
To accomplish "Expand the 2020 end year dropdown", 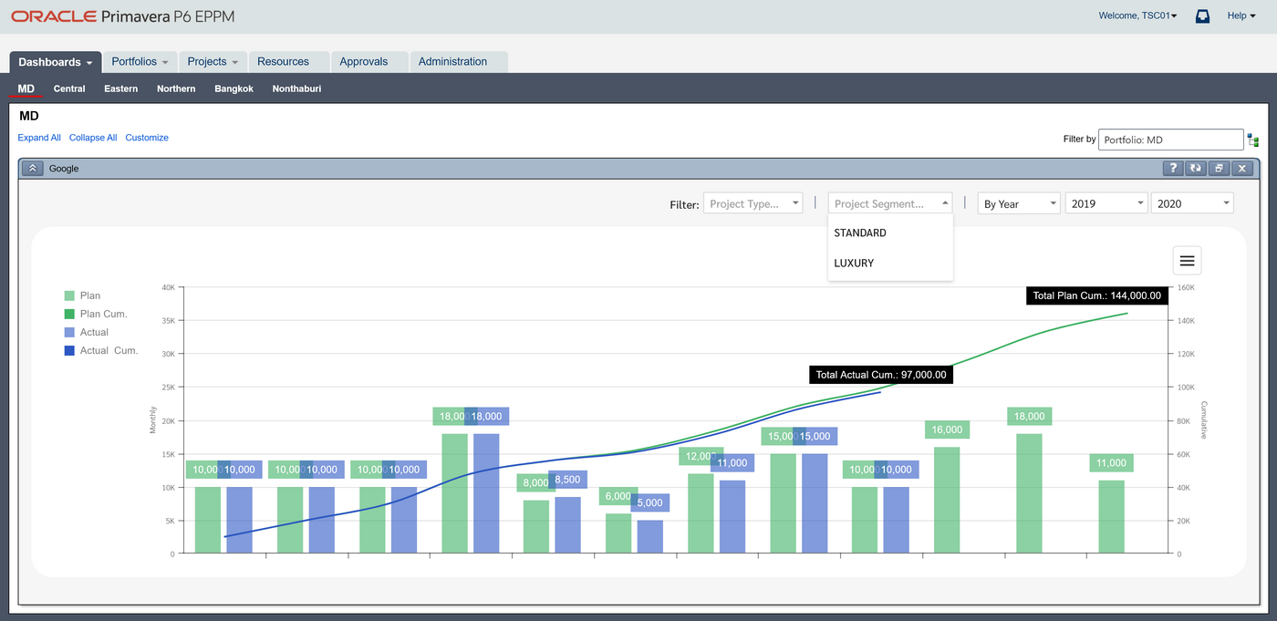I will pyautogui.click(x=1192, y=203).
